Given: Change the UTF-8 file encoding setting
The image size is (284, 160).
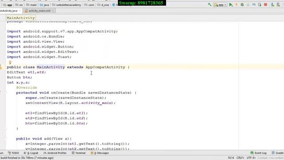Looking at the screenshot, I should click(251, 158).
